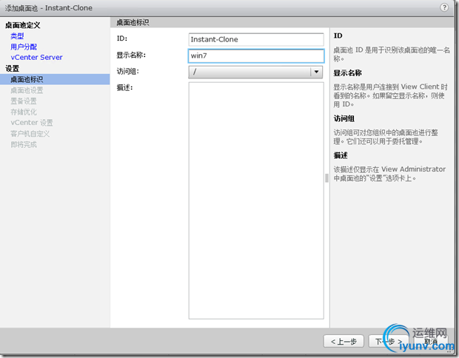The width and height of the screenshot is (459, 358).
Task: Select the greyed 即将完成 step
Action: [x=24, y=144]
